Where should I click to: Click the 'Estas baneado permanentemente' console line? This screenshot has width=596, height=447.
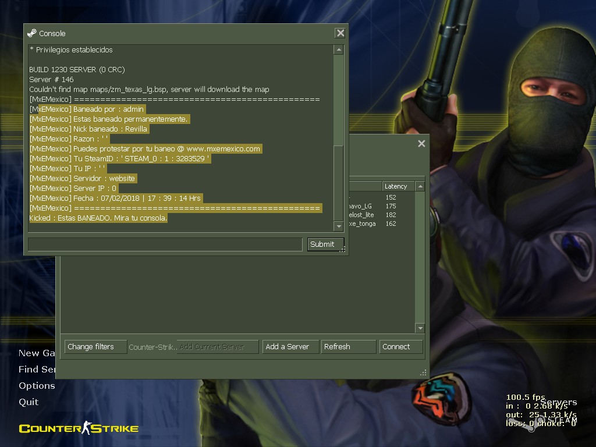(109, 119)
